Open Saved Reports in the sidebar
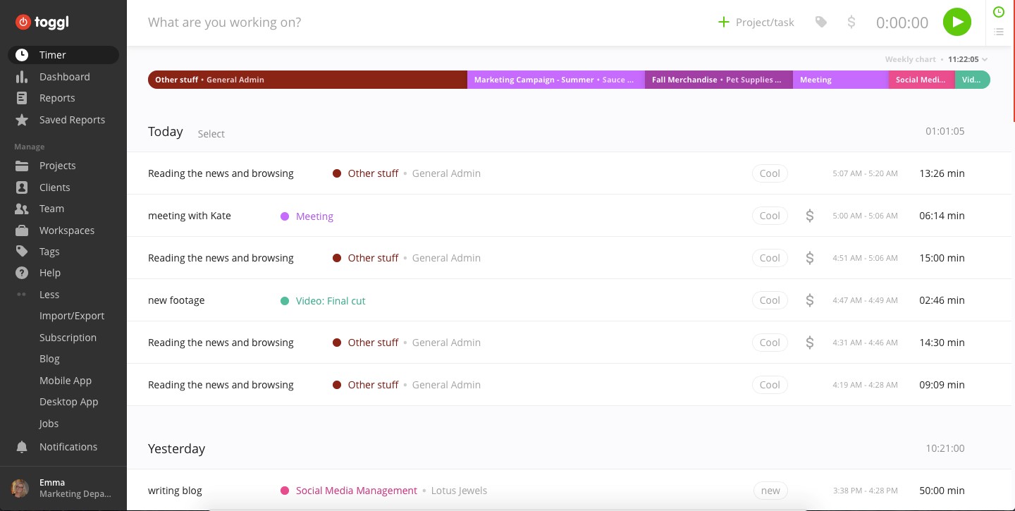Screen dimensions: 1015x511 (x=72, y=120)
